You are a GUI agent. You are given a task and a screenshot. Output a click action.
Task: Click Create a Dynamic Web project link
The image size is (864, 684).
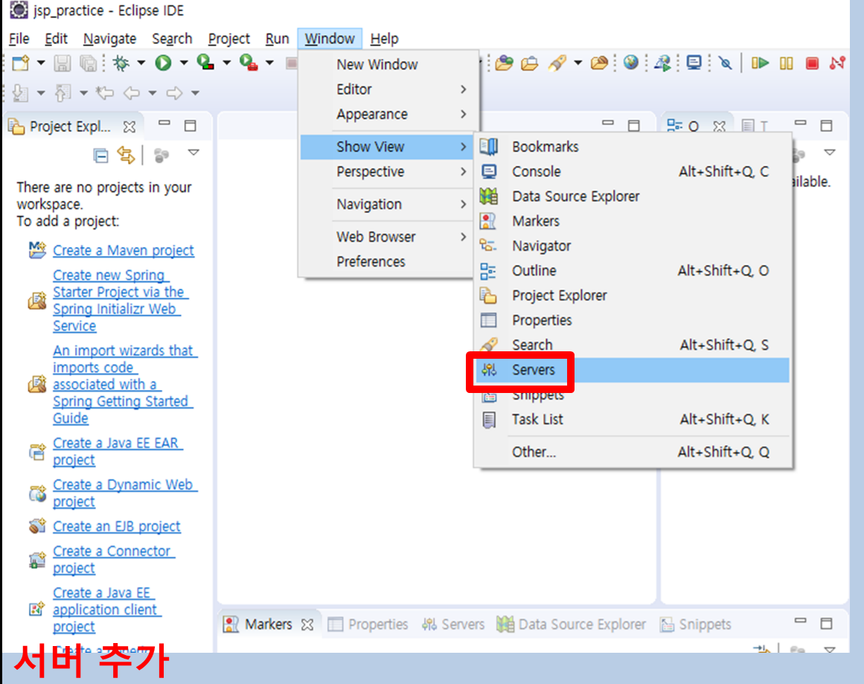pyautogui.click(x=124, y=493)
